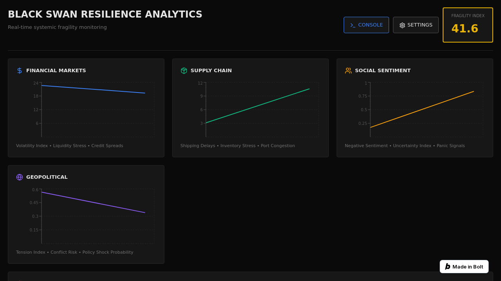
Task: Select the Social Sentiment card heading
Action: [382, 71]
